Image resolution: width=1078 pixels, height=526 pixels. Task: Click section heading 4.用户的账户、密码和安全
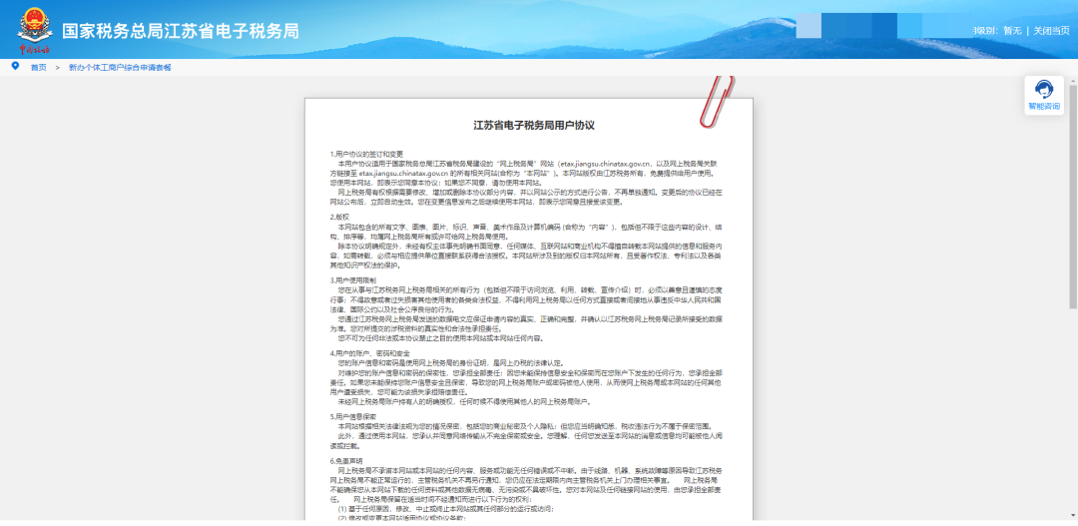click(x=369, y=352)
